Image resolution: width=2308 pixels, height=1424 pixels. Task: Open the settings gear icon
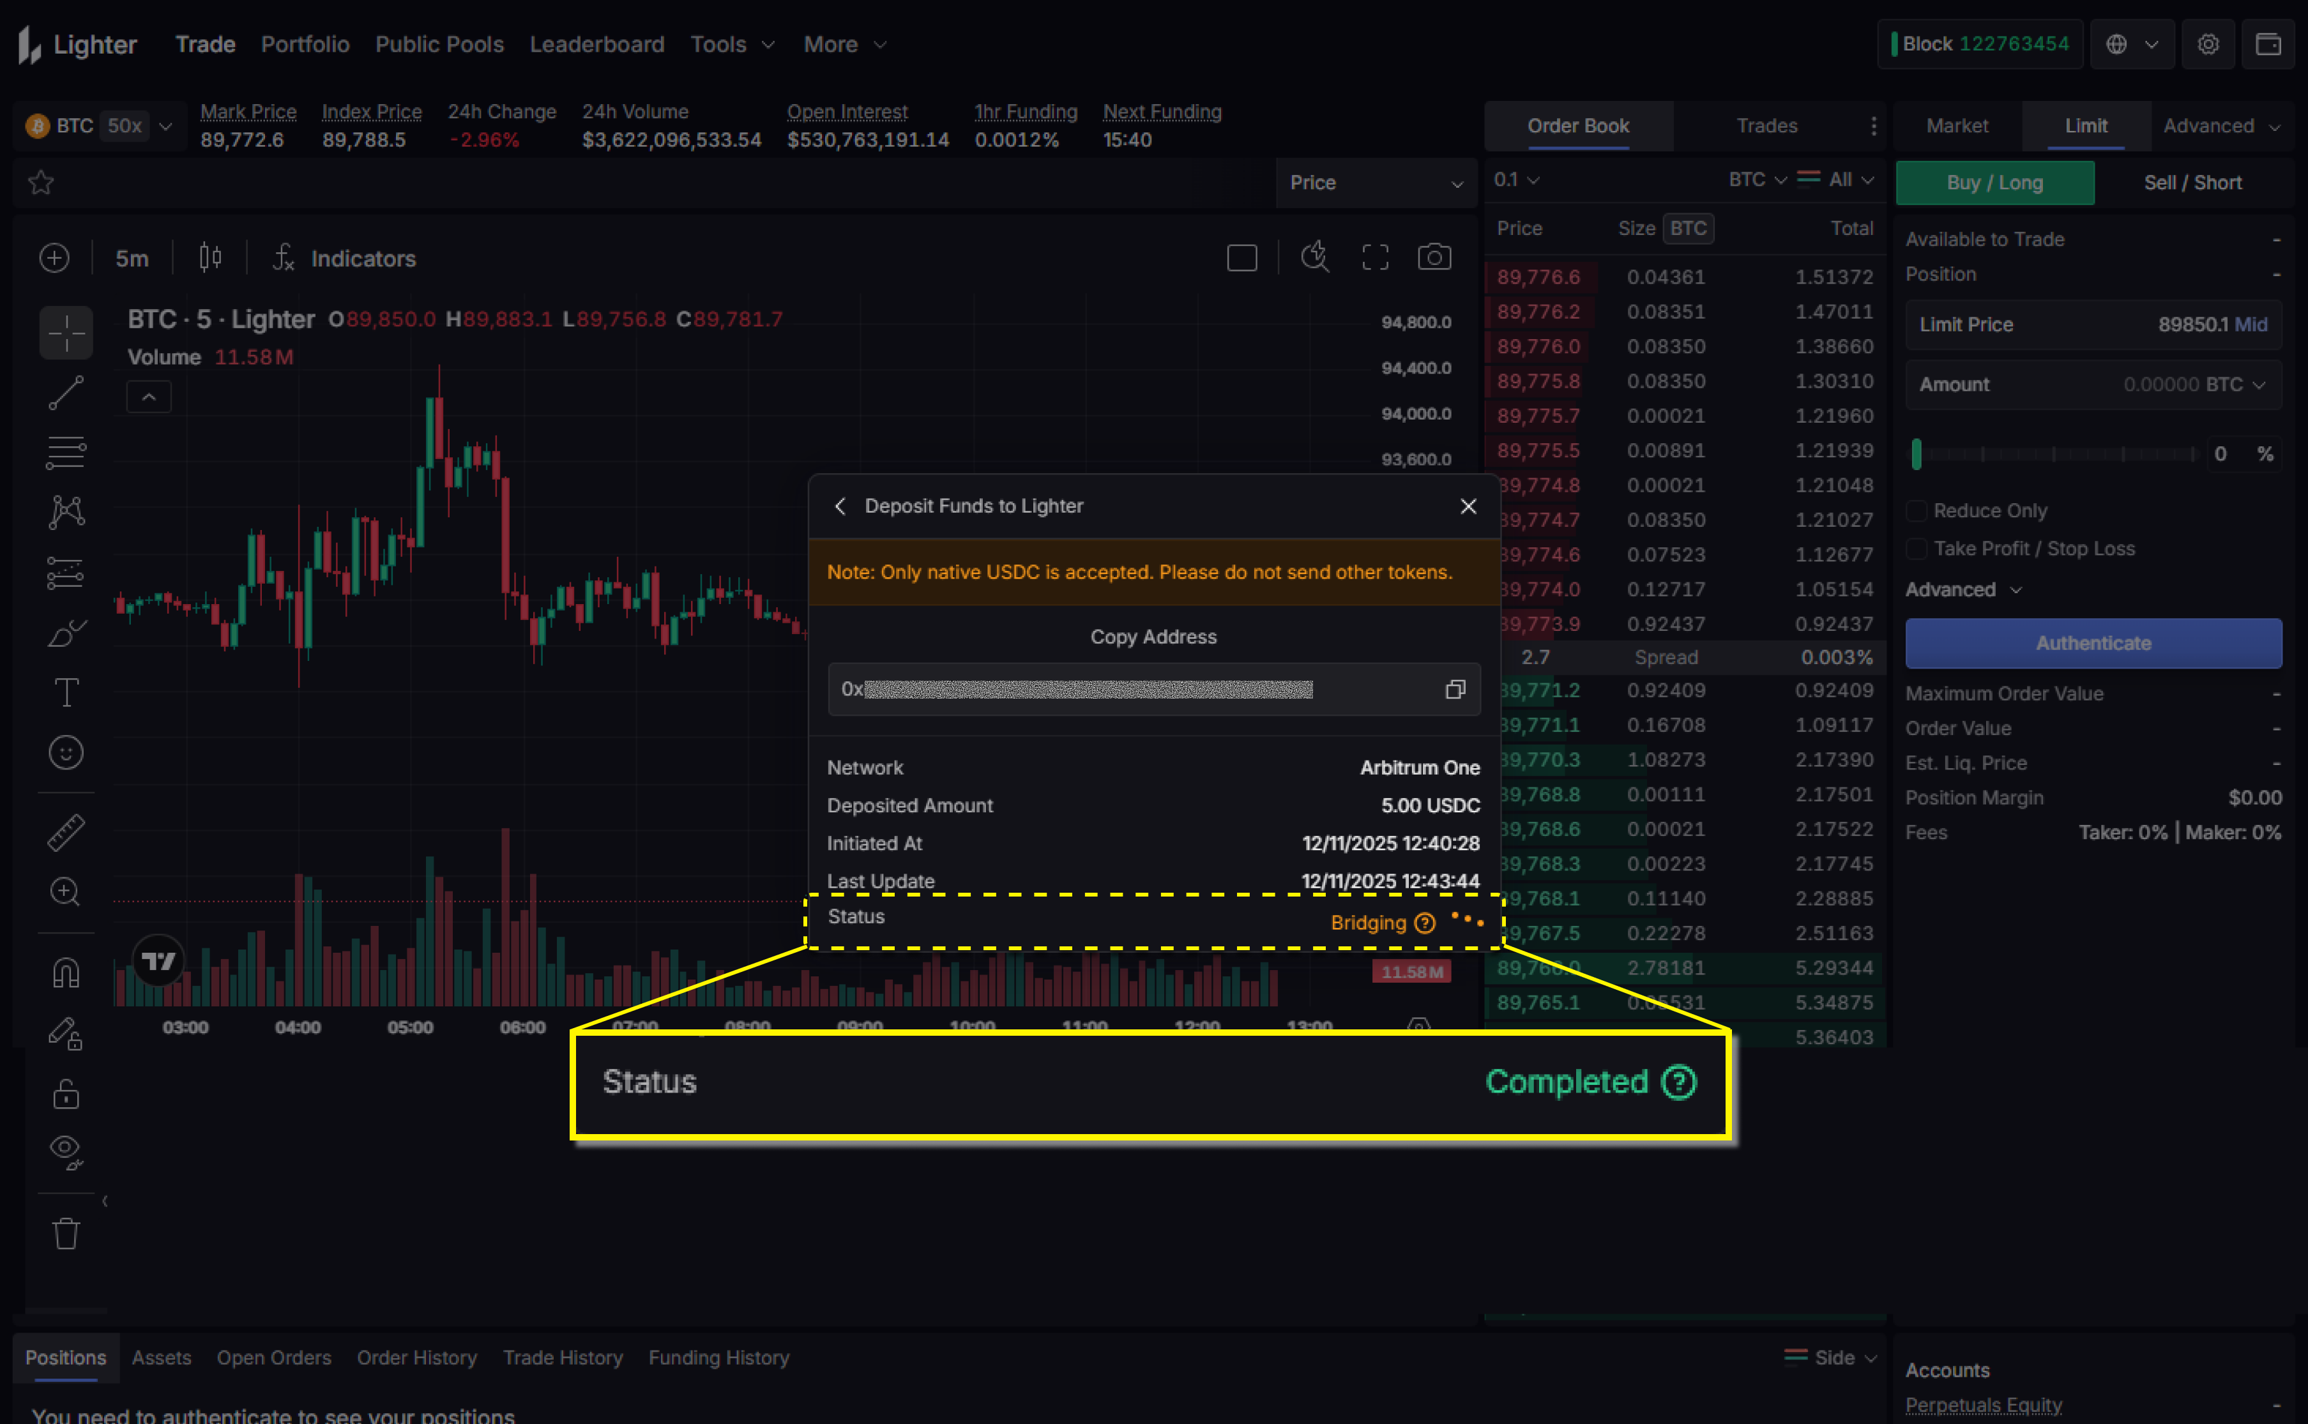click(x=2208, y=44)
